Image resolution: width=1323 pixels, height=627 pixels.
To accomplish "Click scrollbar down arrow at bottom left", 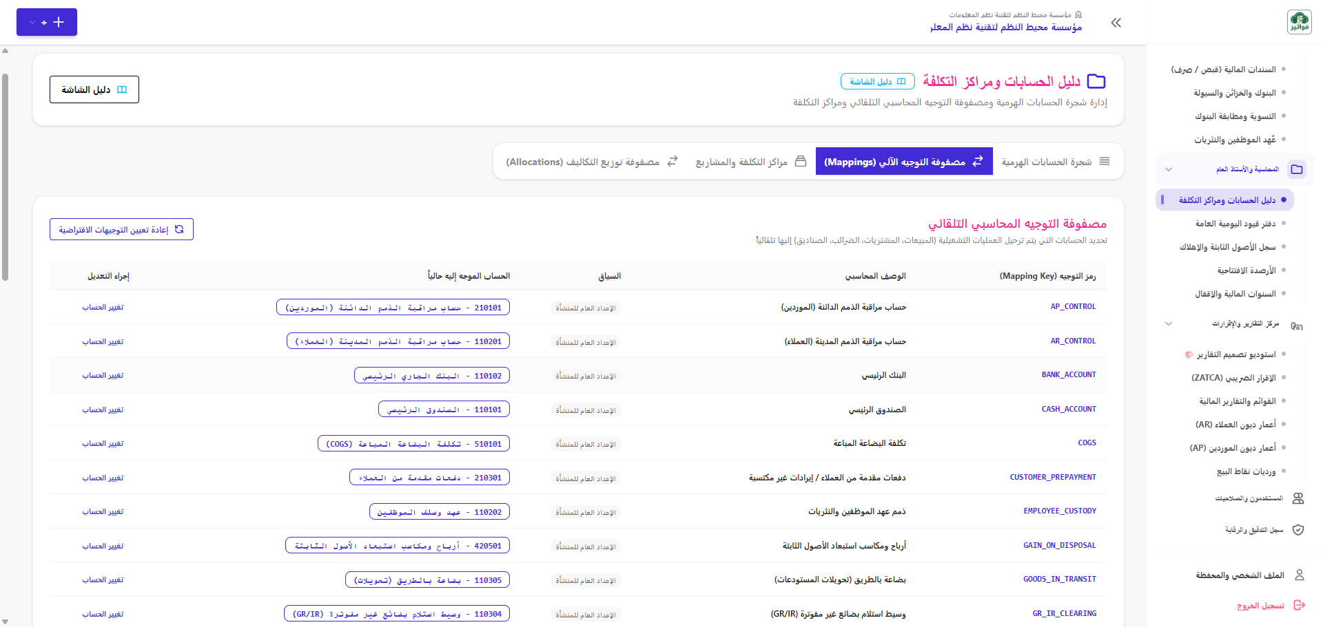I will [5, 622].
